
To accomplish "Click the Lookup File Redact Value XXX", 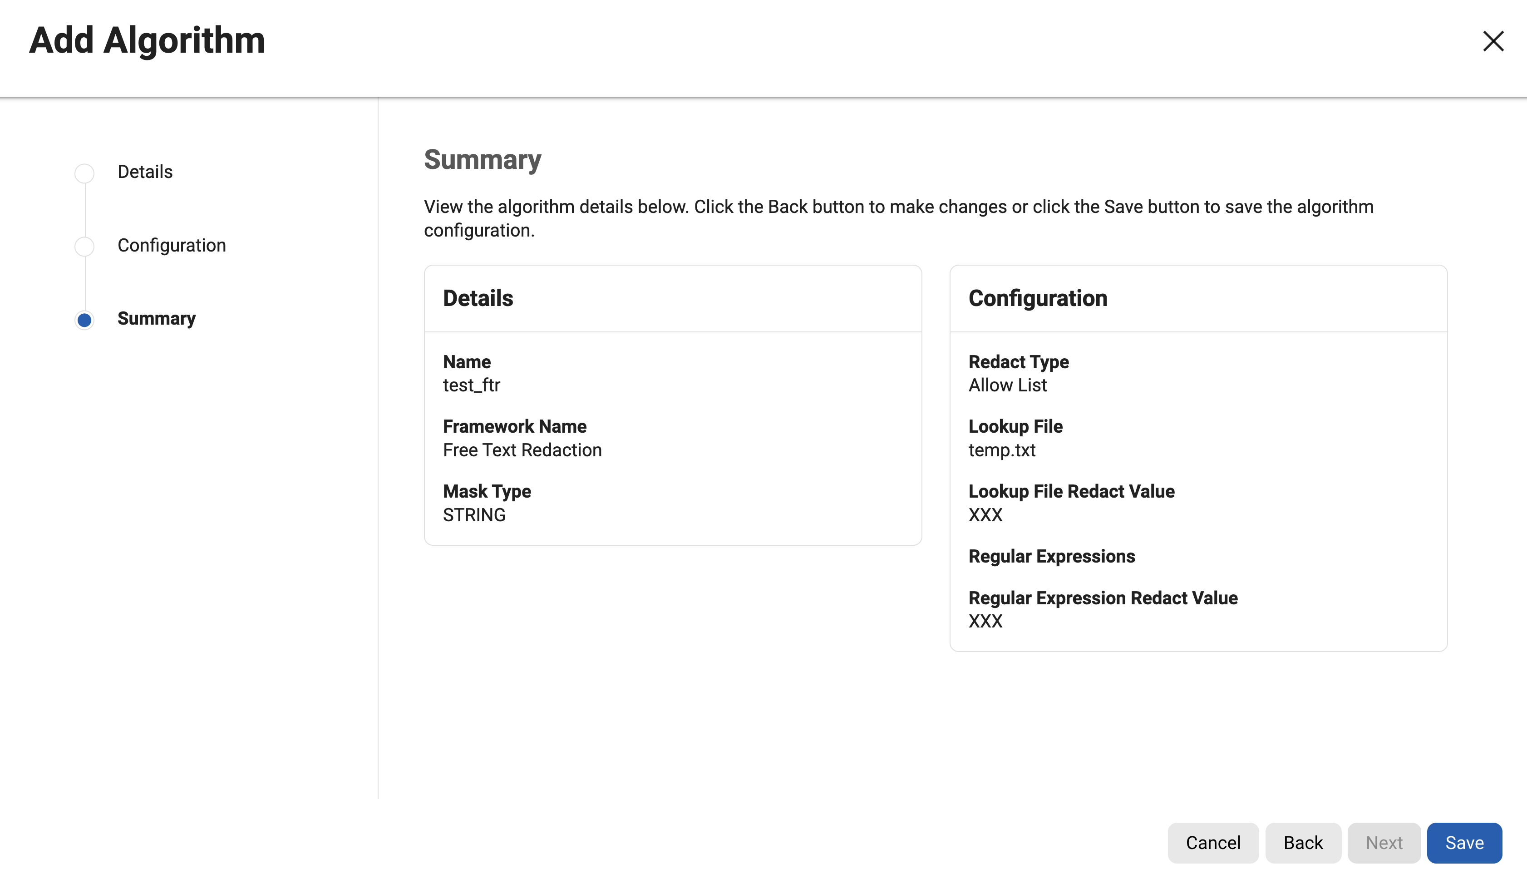I will 985,515.
